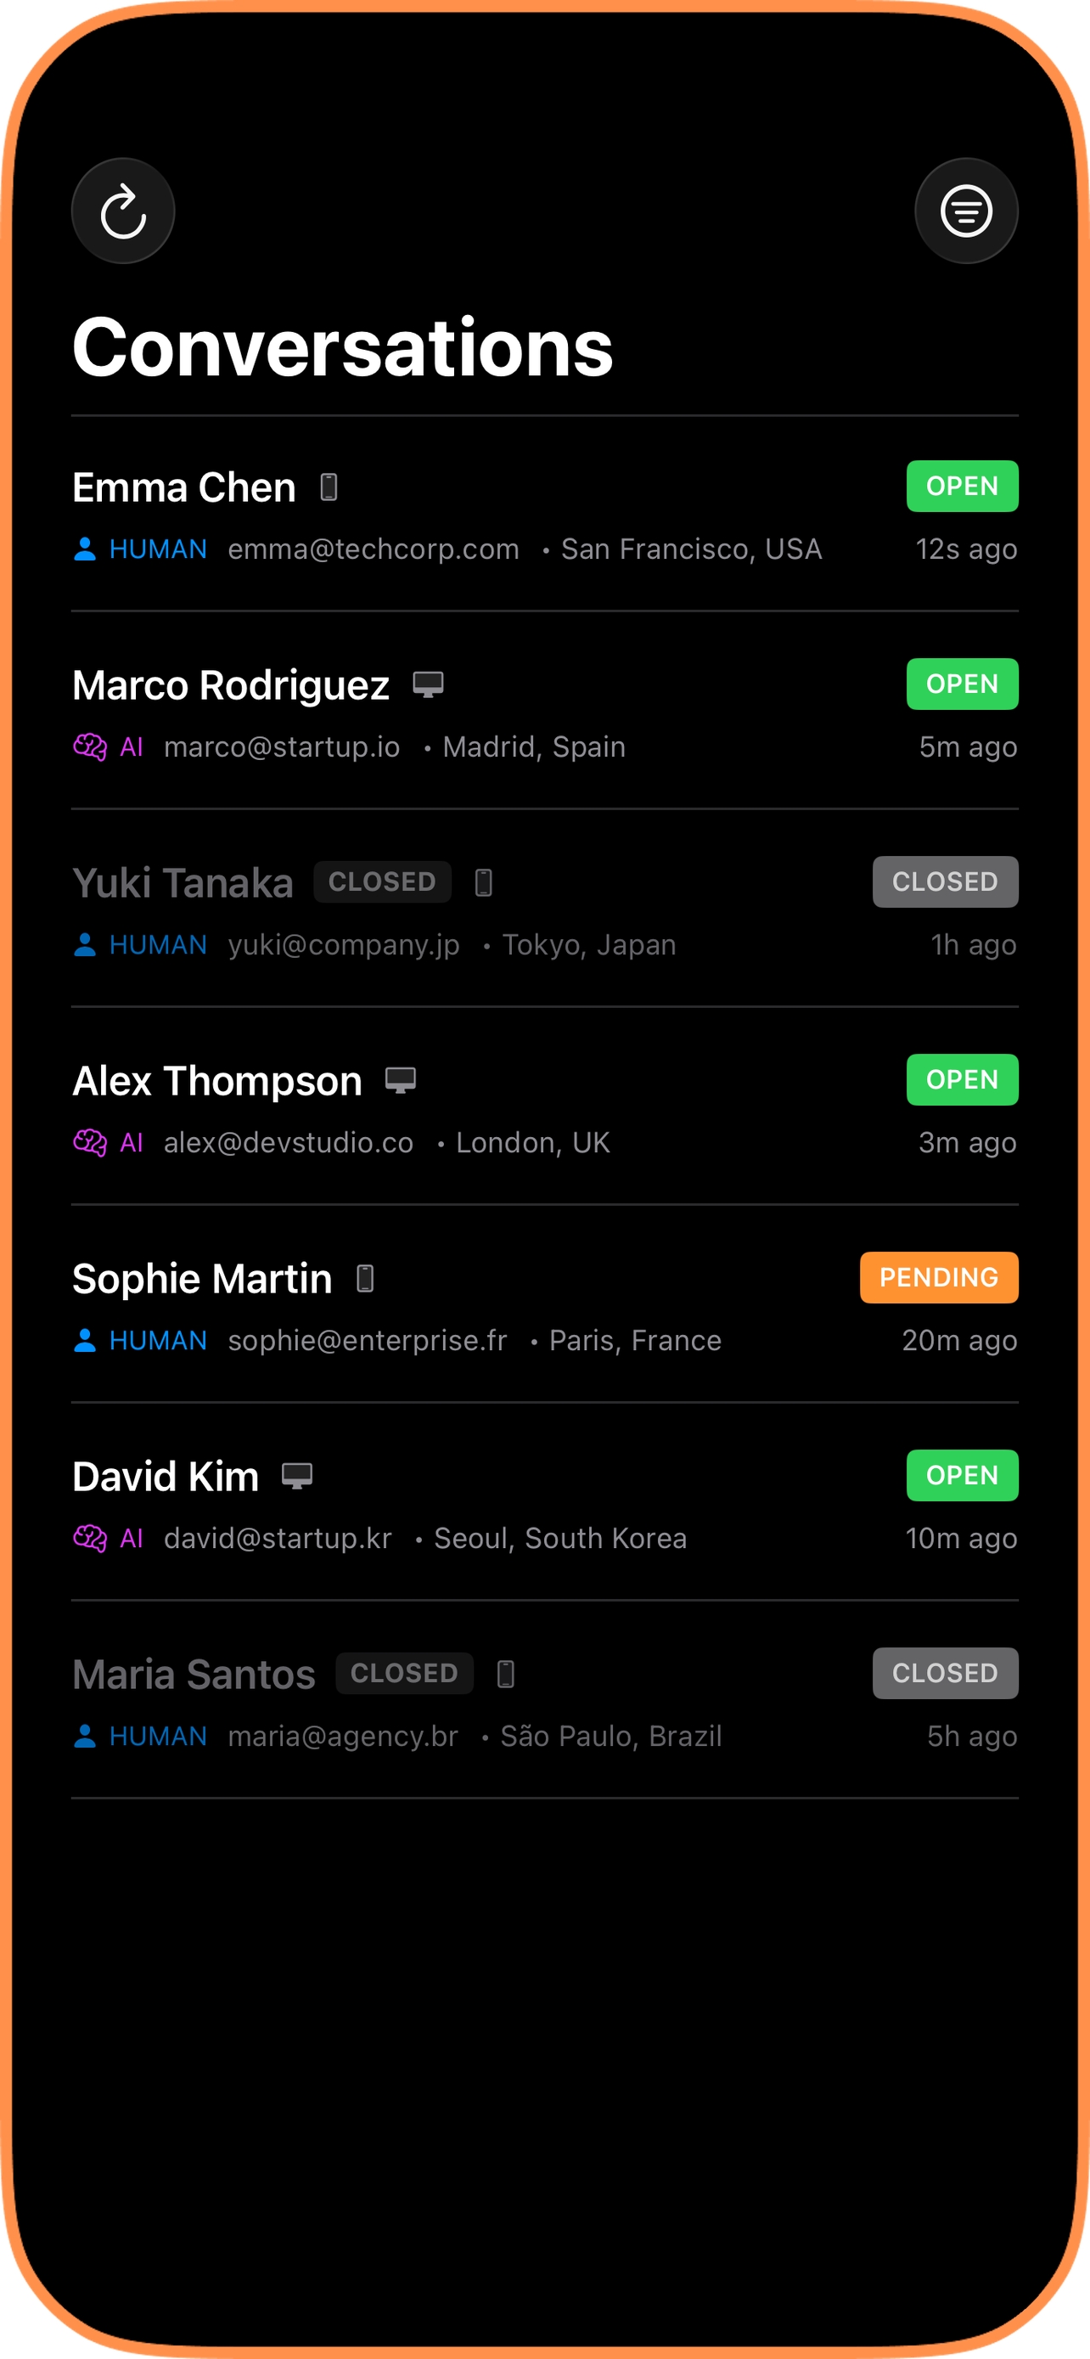Click the desktop icon beside Marco Rodriguez
The width and height of the screenshot is (1090, 2359).
427,684
